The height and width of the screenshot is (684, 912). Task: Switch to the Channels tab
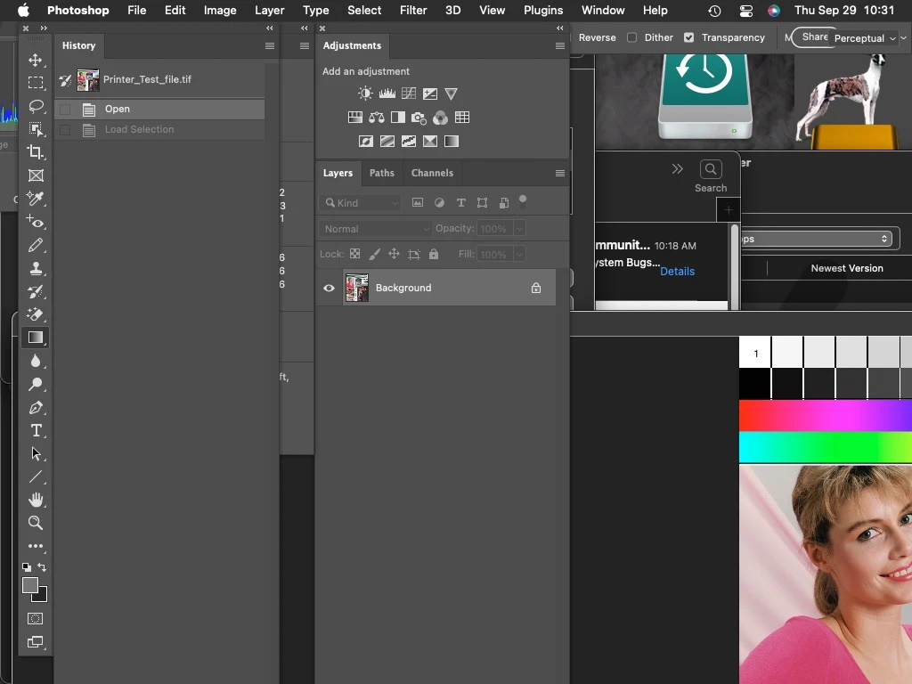tap(432, 173)
